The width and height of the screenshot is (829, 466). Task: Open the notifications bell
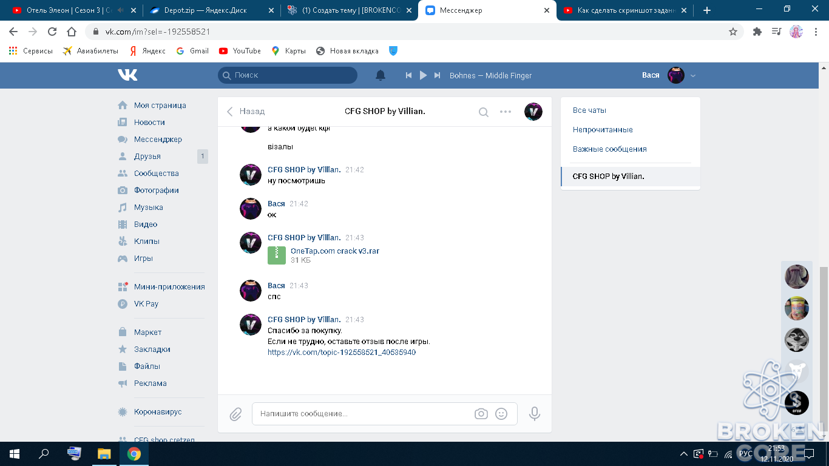(x=381, y=75)
